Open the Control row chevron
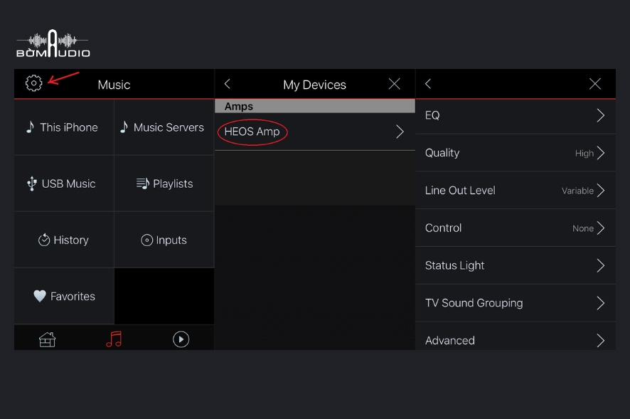The image size is (630, 419). [601, 228]
